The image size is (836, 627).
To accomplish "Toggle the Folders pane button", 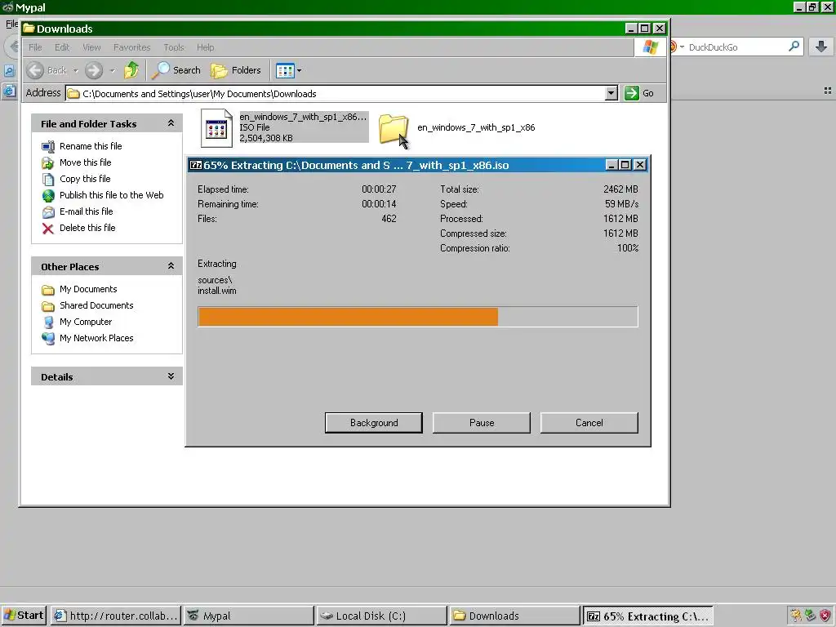I will pos(236,70).
